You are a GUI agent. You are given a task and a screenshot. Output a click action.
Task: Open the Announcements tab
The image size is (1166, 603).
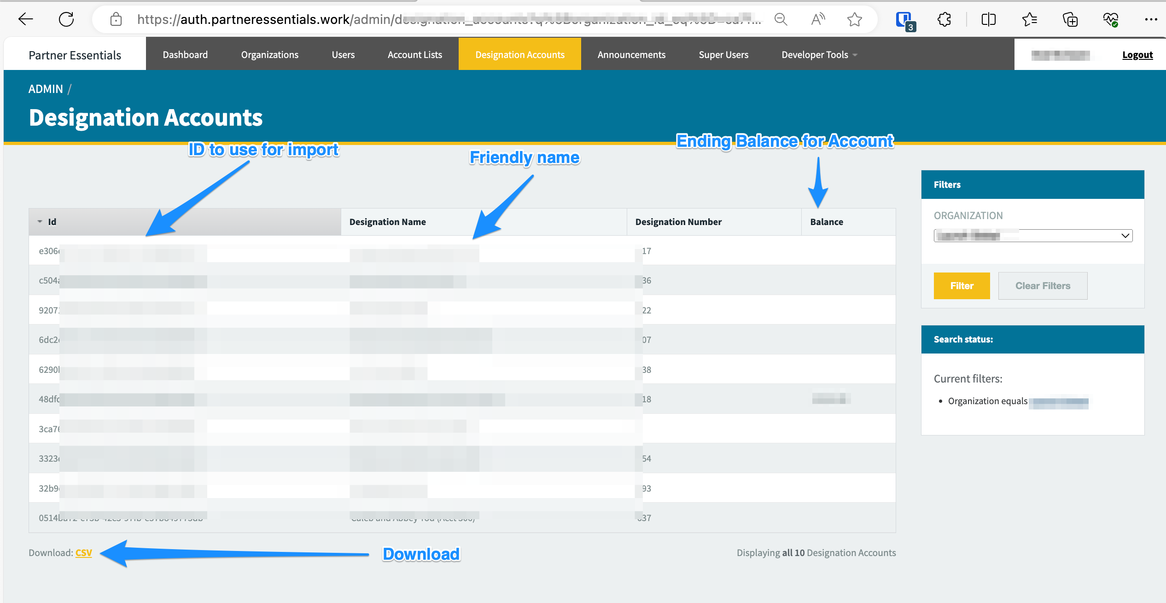click(632, 54)
